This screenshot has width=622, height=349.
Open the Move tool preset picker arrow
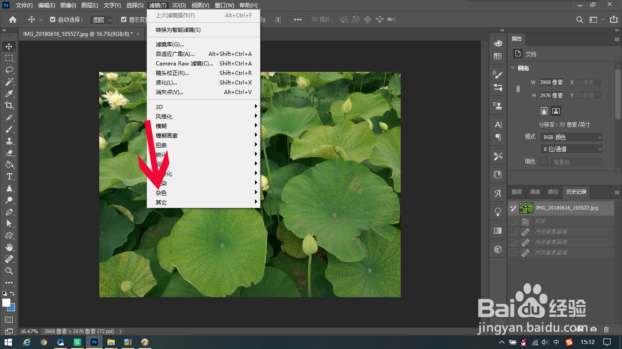[x=41, y=20]
